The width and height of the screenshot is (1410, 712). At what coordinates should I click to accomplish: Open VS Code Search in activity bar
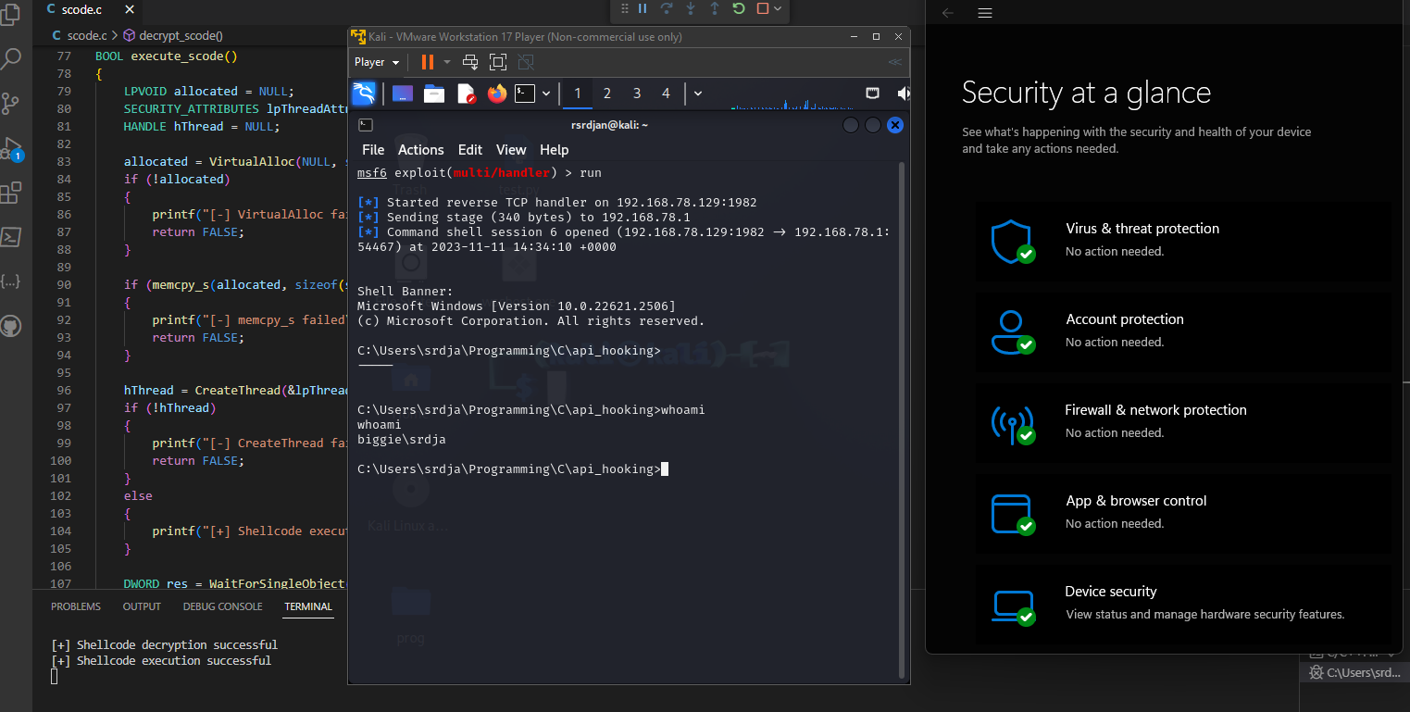pyautogui.click(x=11, y=59)
